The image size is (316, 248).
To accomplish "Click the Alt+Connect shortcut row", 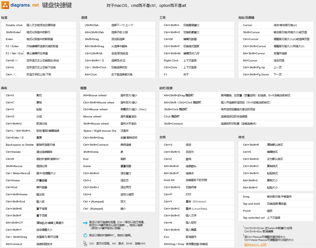I will tap(39, 244).
